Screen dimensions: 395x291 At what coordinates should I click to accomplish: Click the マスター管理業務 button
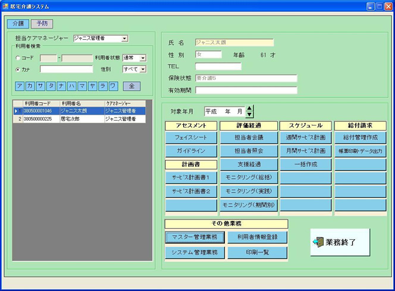[x=195, y=237]
